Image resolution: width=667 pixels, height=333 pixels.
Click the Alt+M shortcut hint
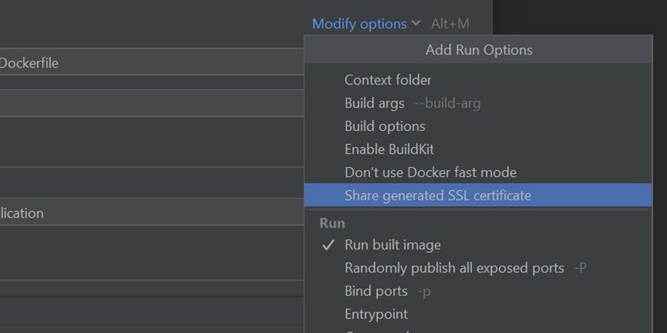[x=450, y=24]
